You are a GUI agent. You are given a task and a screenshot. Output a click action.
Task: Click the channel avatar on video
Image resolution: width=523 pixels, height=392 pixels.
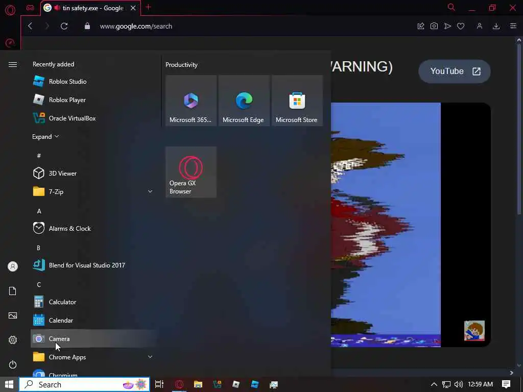(474, 331)
